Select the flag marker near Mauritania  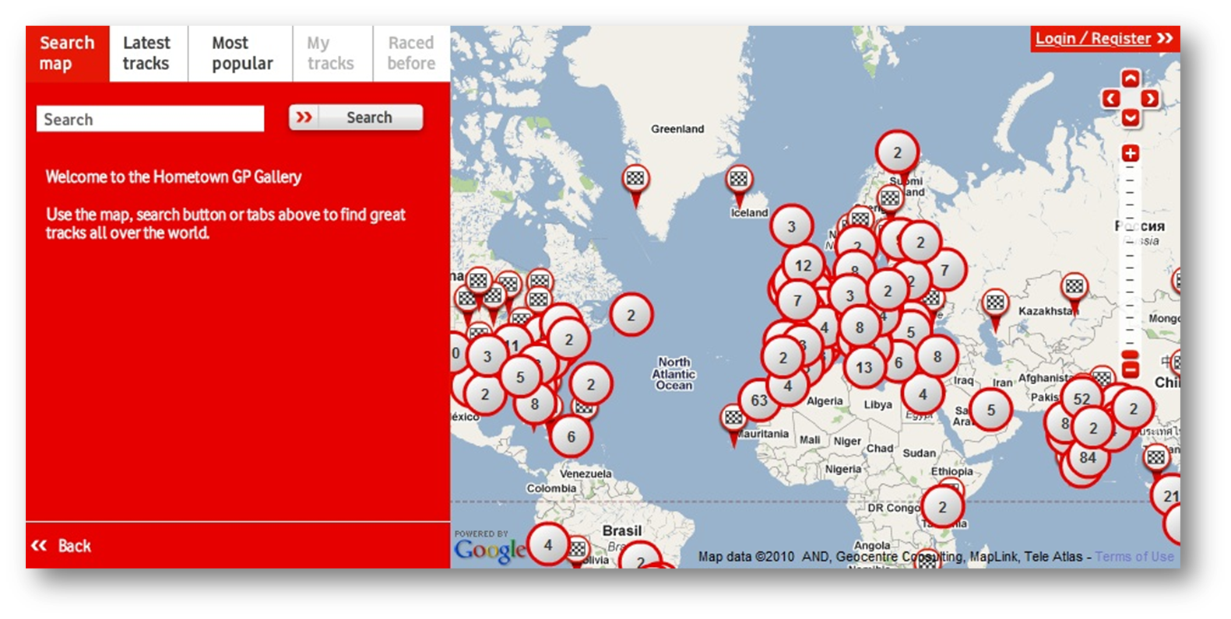733,419
